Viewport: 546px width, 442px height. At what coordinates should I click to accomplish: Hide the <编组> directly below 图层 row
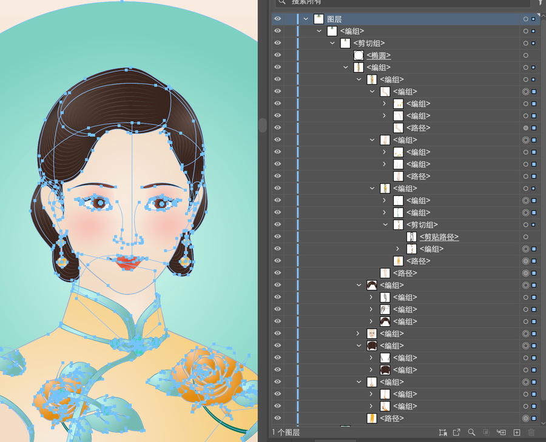pos(277,31)
